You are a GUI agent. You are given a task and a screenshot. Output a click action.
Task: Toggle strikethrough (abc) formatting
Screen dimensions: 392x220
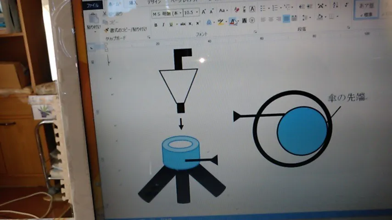183,24
